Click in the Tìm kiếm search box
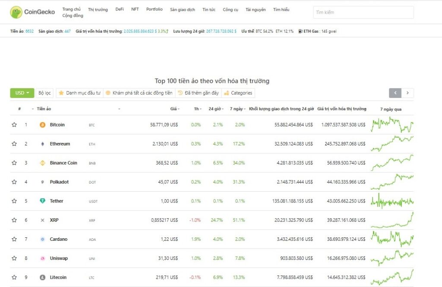The width and height of the screenshot is (442, 287). 363,12
